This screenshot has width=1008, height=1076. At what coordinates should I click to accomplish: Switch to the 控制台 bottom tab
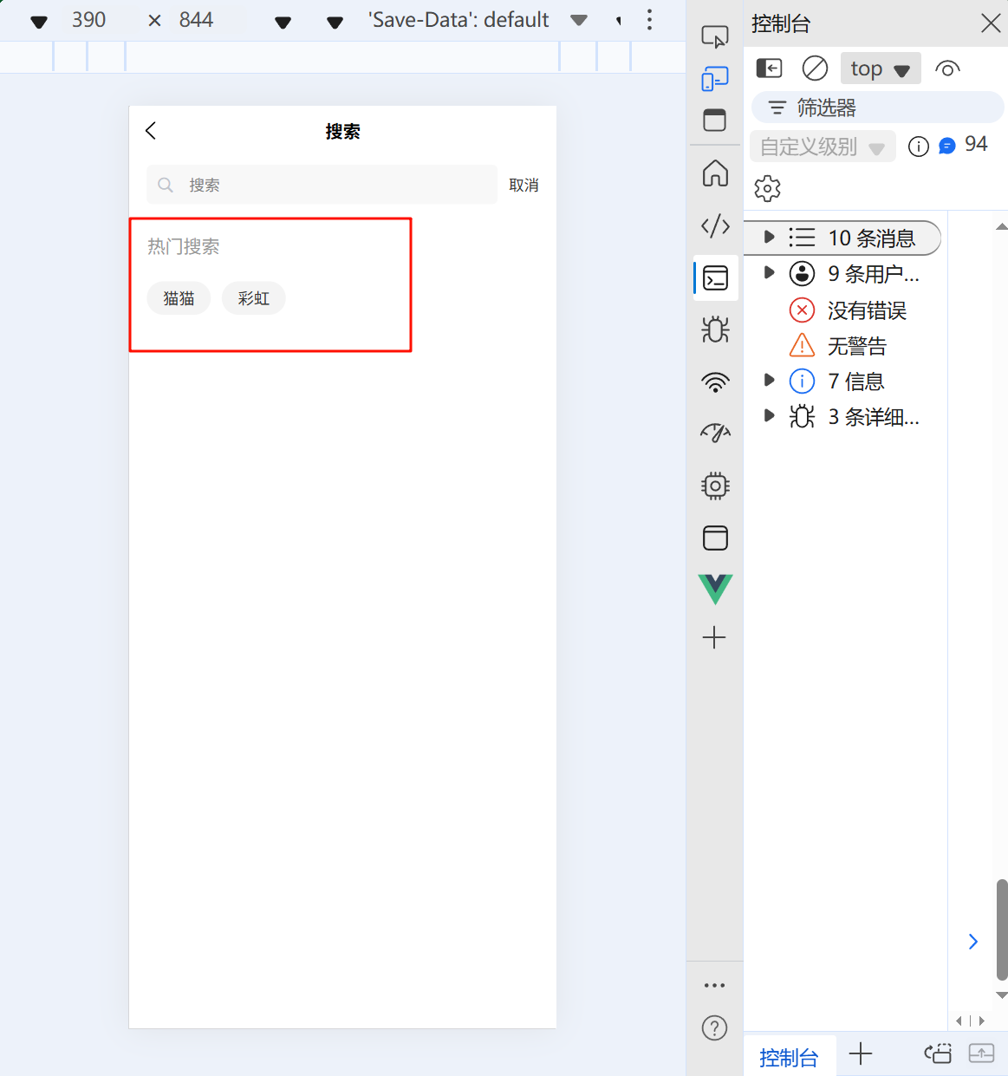tap(789, 1057)
